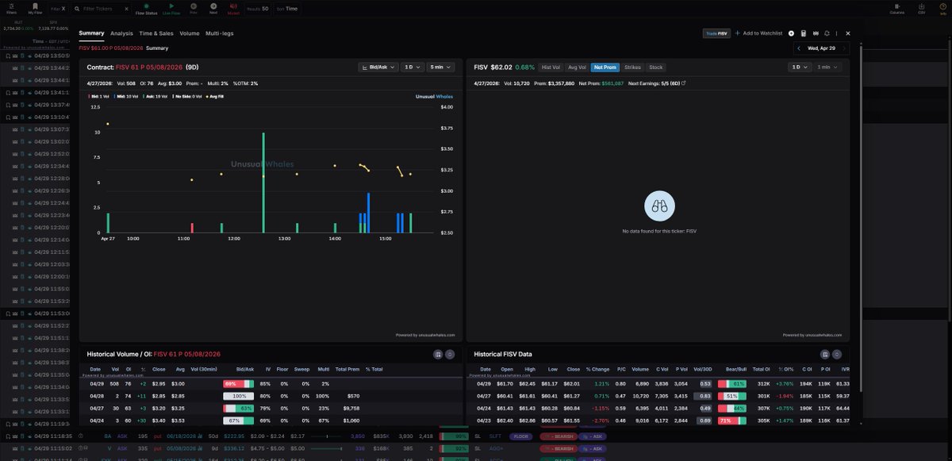Image resolution: width=952 pixels, height=461 pixels.
Task: Open Next Earnings external link icon
Action: coord(683,83)
